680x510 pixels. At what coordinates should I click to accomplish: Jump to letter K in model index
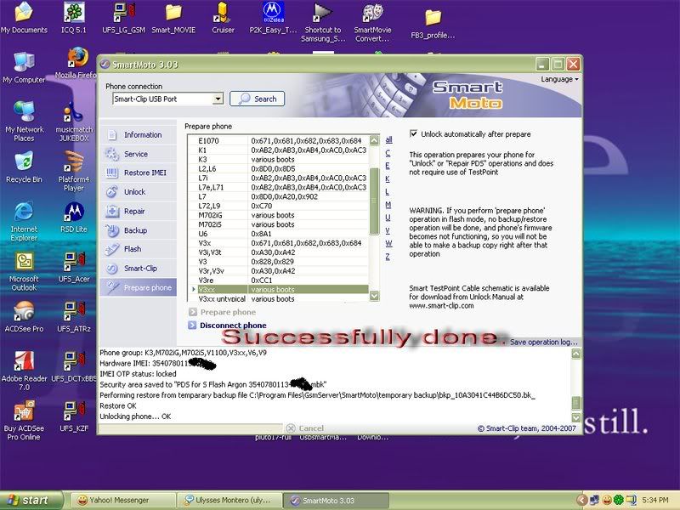coord(388,178)
